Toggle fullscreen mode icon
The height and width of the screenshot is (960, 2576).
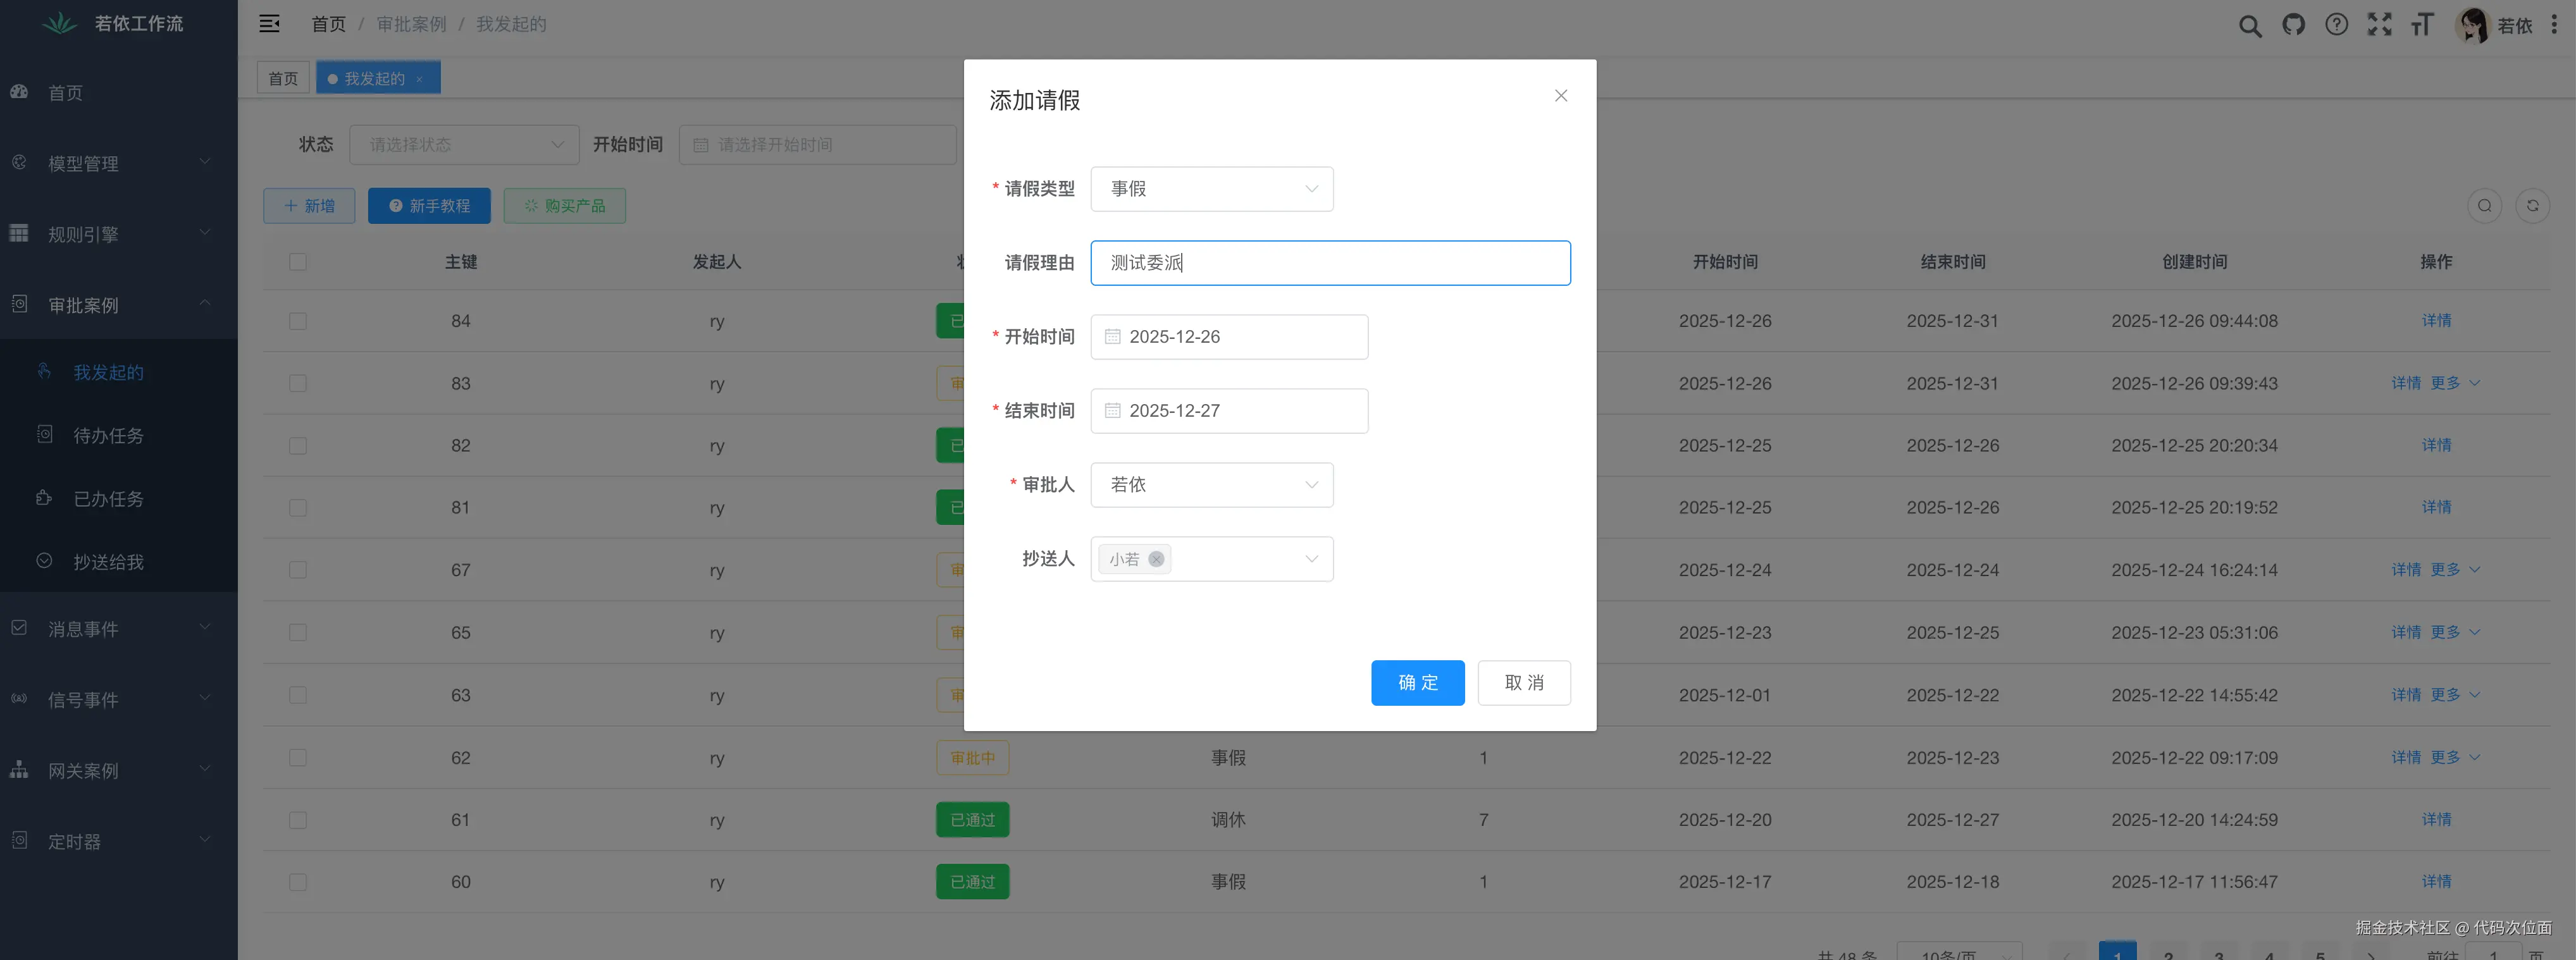click(x=2379, y=25)
